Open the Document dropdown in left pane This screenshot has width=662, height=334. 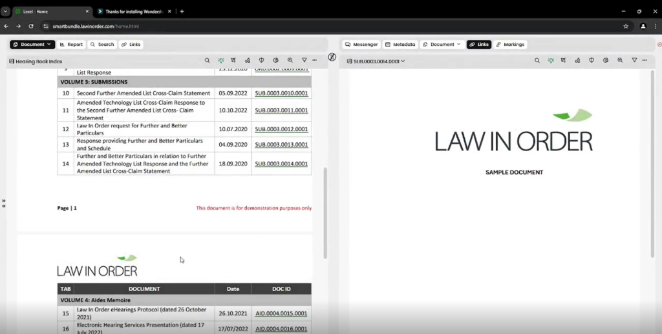tap(32, 45)
